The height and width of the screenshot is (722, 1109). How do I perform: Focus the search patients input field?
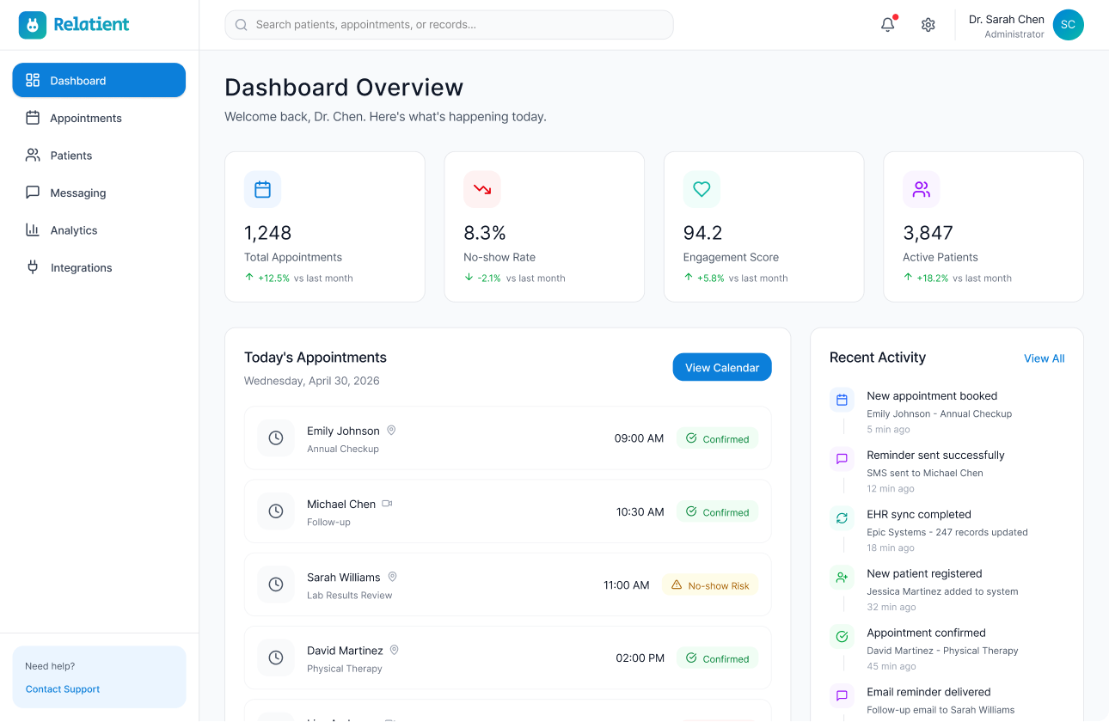point(449,25)
